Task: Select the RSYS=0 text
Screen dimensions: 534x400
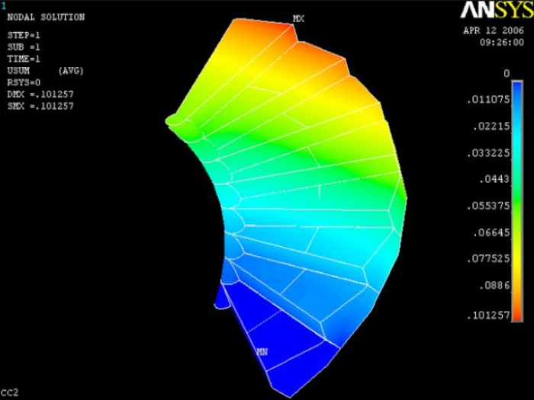Action: [x=24, y=82]
